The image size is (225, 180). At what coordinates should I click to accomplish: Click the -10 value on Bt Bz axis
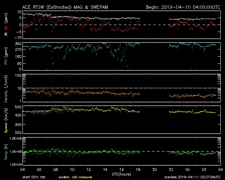pyautogui.click(x=16, y=37)
